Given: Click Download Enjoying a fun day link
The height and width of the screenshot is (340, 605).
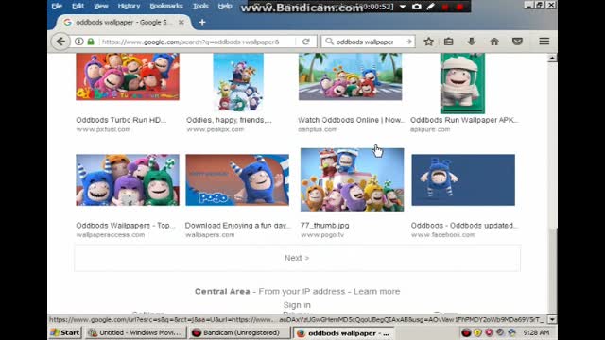Looking at the screenshot, I should coord(237,226).
